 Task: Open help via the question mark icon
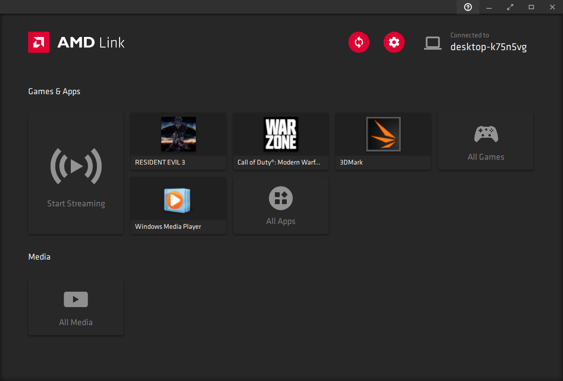pos(468,7)
